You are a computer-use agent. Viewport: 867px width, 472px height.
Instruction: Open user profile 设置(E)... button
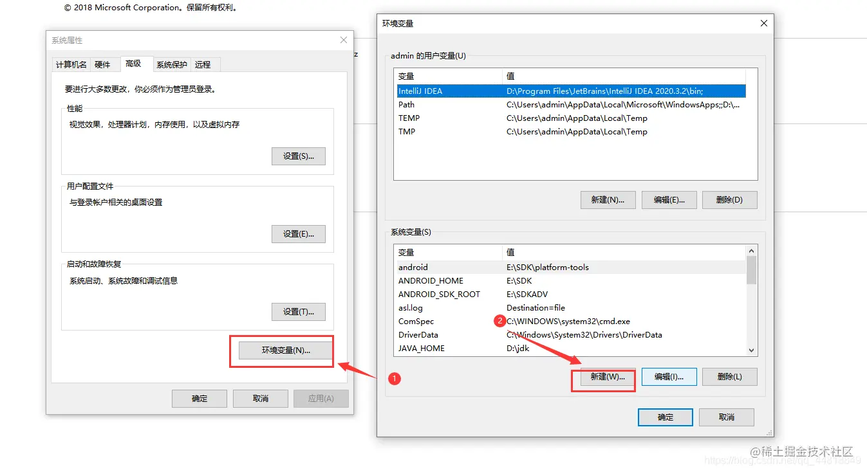[299, 234]
